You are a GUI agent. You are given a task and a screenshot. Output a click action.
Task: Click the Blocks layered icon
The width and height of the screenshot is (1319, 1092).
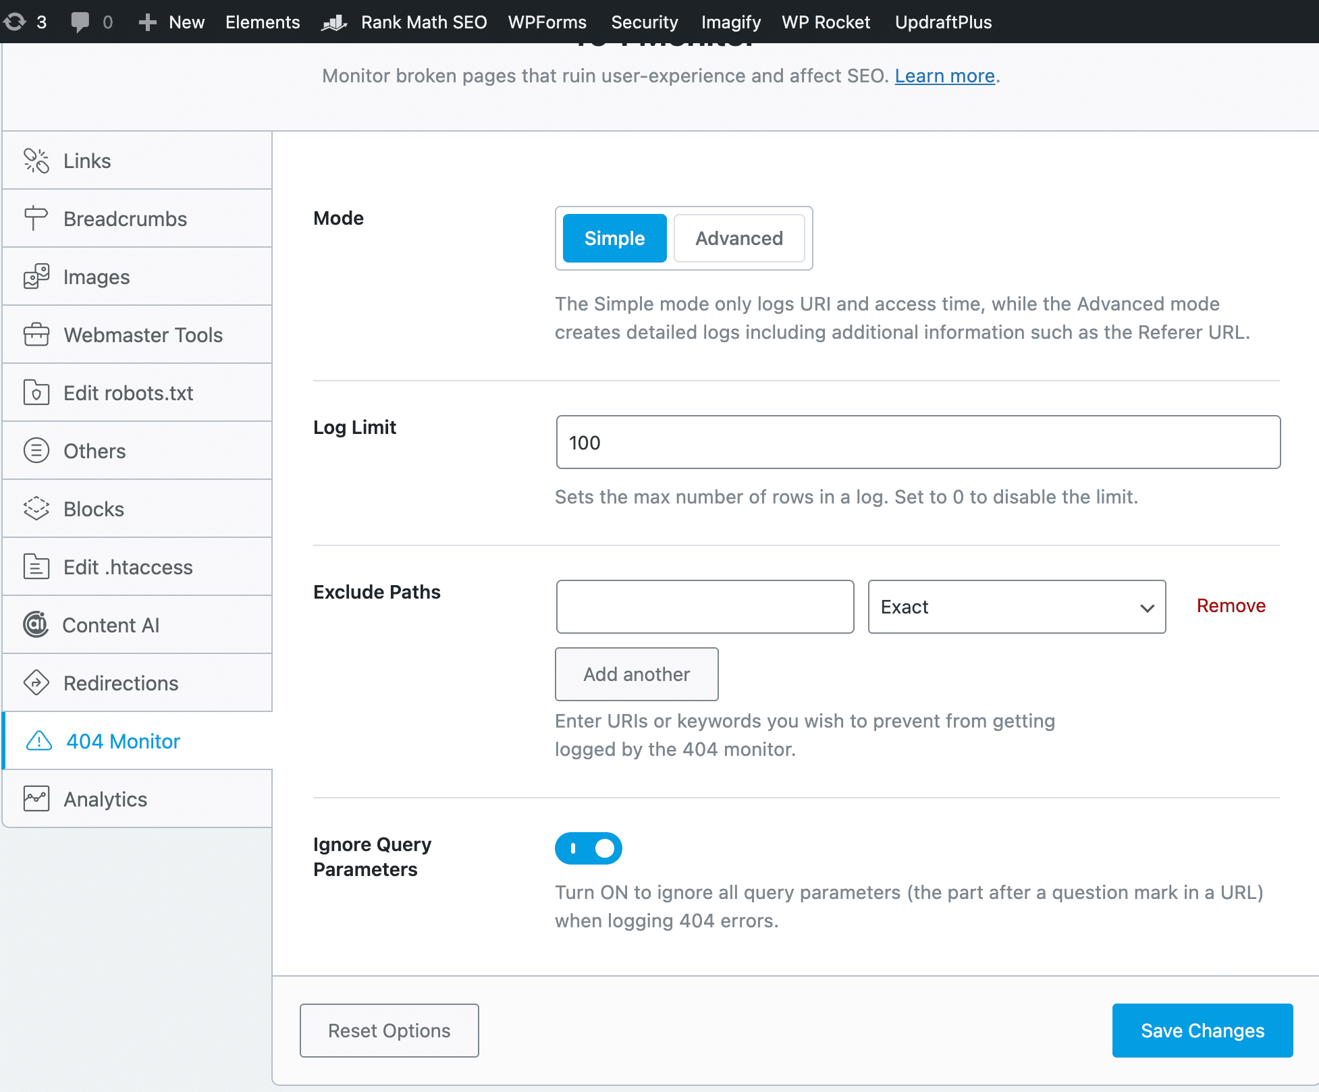[x=36, y=509]
